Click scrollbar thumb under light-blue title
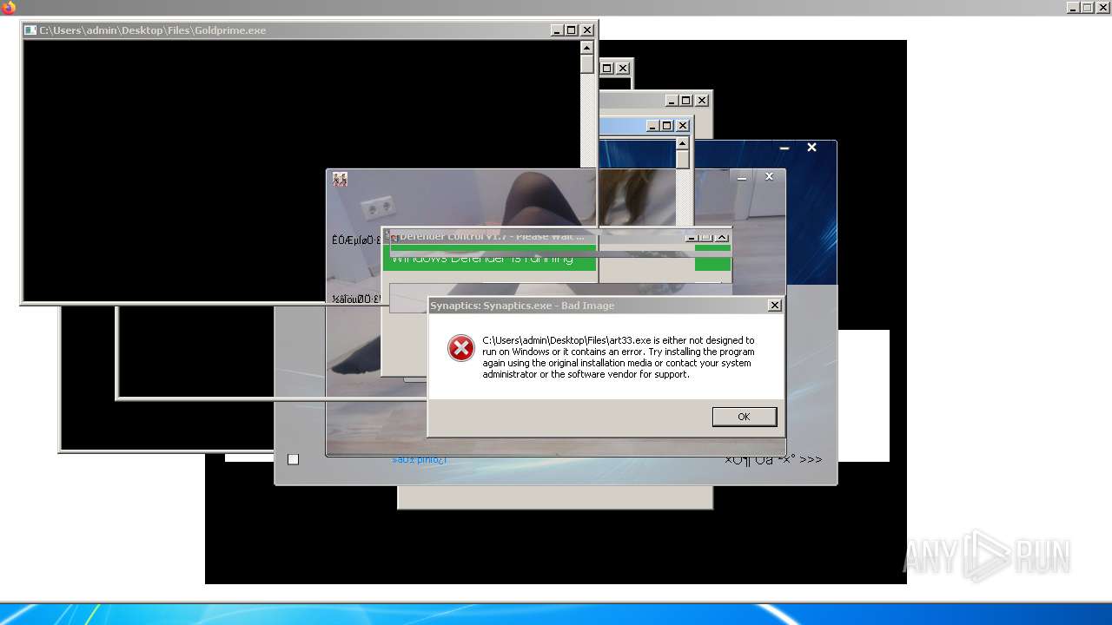This screenshot has width=1112, height=625. click(x=683, y=160)
